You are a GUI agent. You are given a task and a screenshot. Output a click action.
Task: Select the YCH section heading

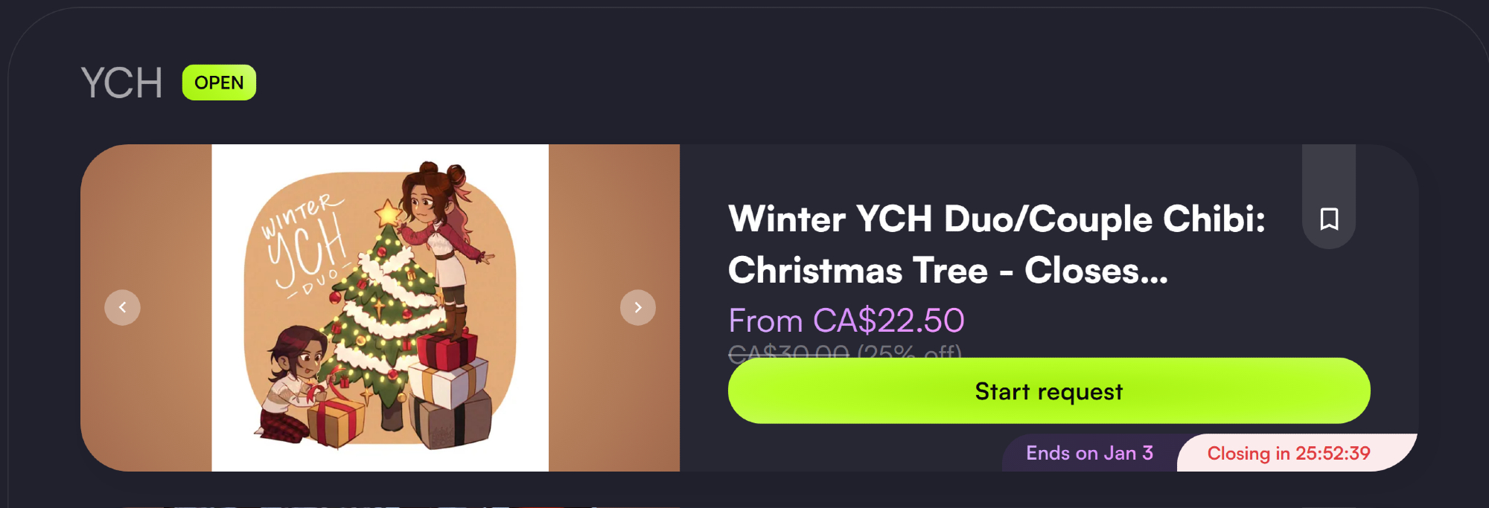pyautogui.click(x=121, y=83)
